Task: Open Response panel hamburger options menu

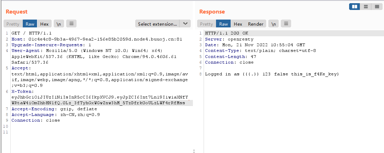Action: coord(286,24)
